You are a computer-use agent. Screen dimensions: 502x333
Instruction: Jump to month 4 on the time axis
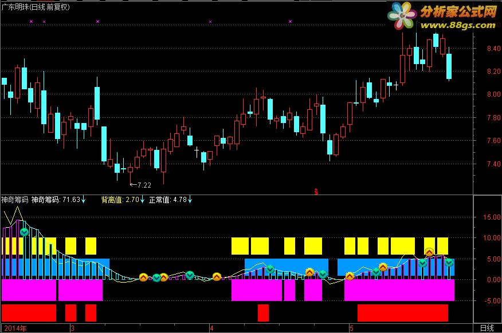tap(211, 328)
